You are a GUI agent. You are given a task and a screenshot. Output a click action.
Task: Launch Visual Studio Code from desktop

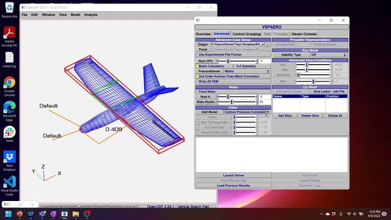pyautogui.click(x=10, y=186)
